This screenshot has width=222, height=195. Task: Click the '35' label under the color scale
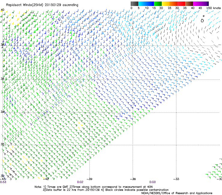[x=185, y=8]
